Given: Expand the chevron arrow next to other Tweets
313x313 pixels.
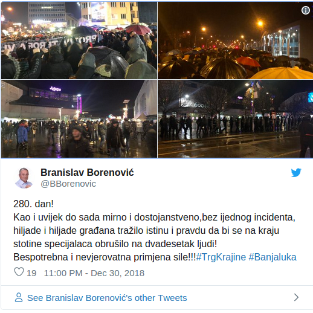Looking at the screenshot, I should 296,297.
